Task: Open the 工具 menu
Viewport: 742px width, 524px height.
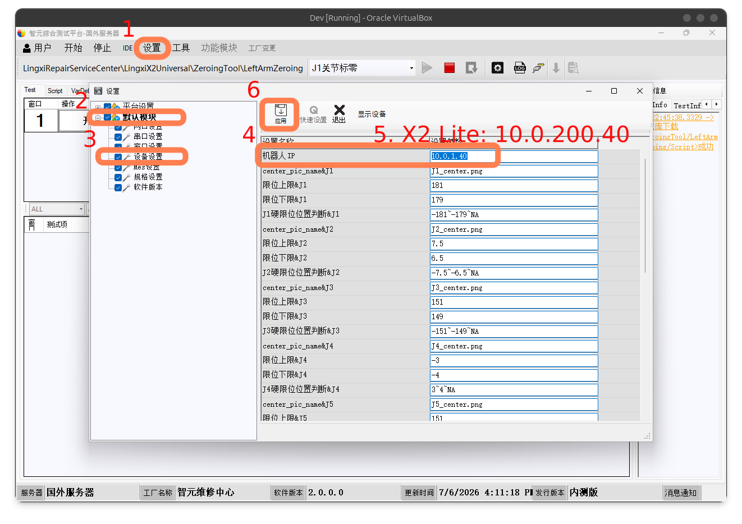Action: tap(181, 48)
